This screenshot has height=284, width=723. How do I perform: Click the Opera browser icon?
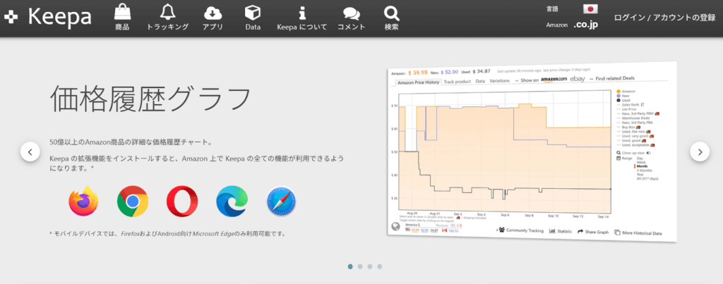click(x=182, y=201)
